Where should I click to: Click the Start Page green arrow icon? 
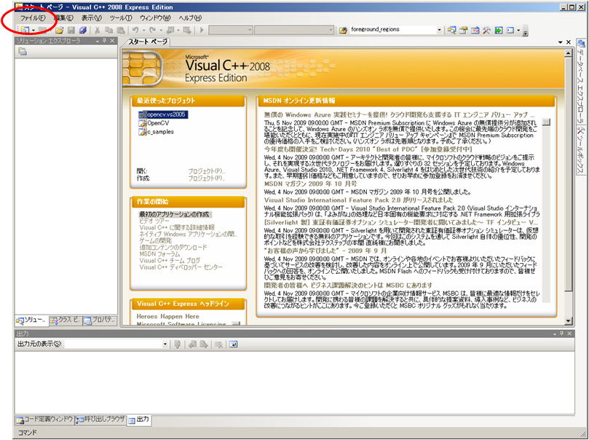499,30
